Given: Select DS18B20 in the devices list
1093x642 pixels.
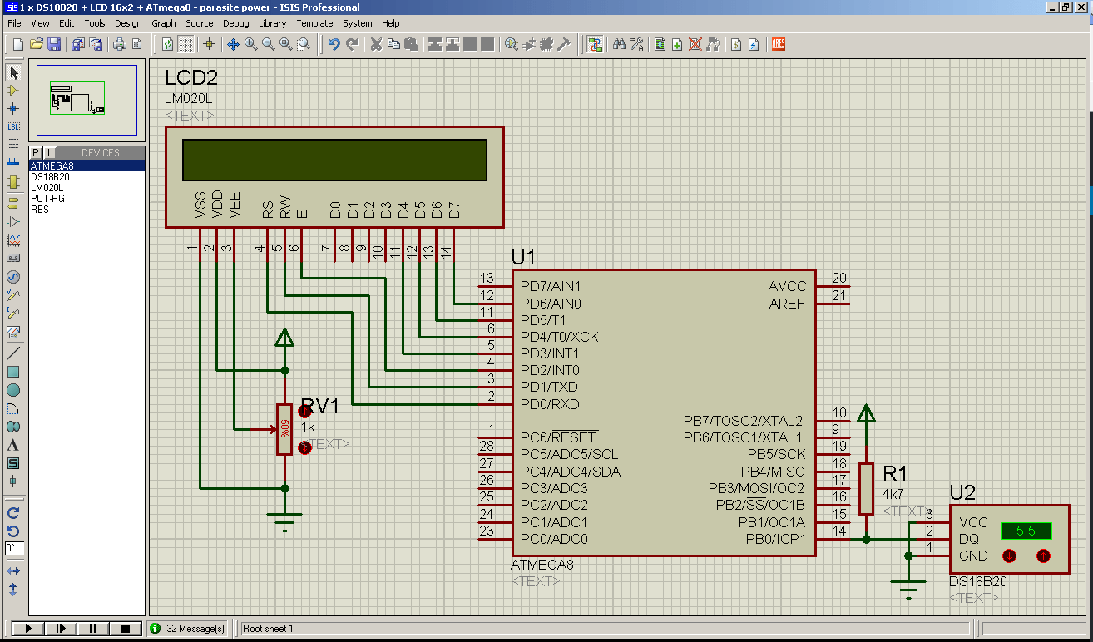Looking at the screenshot, I should click(87, 177).
